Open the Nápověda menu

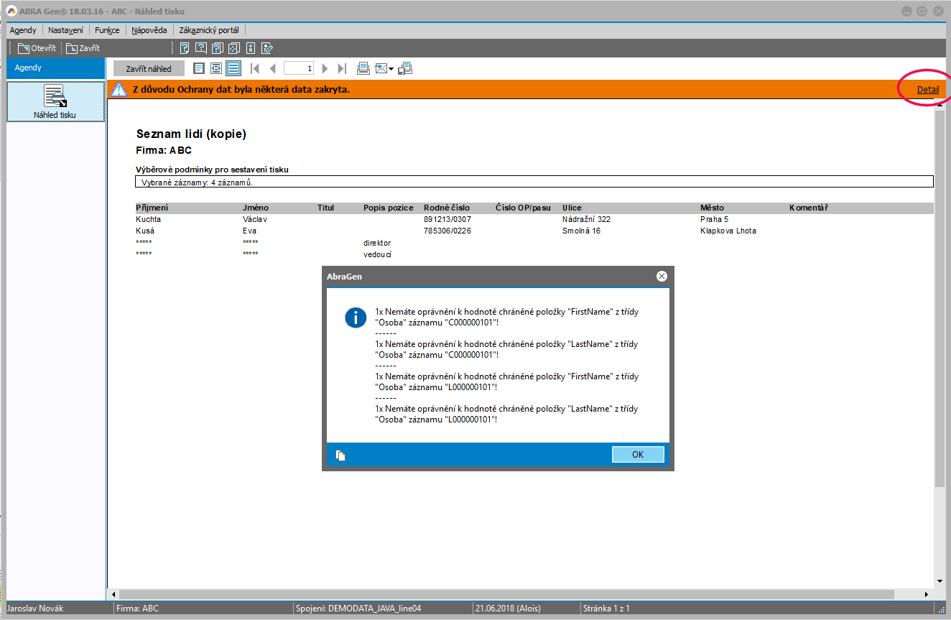coord(149,30)
